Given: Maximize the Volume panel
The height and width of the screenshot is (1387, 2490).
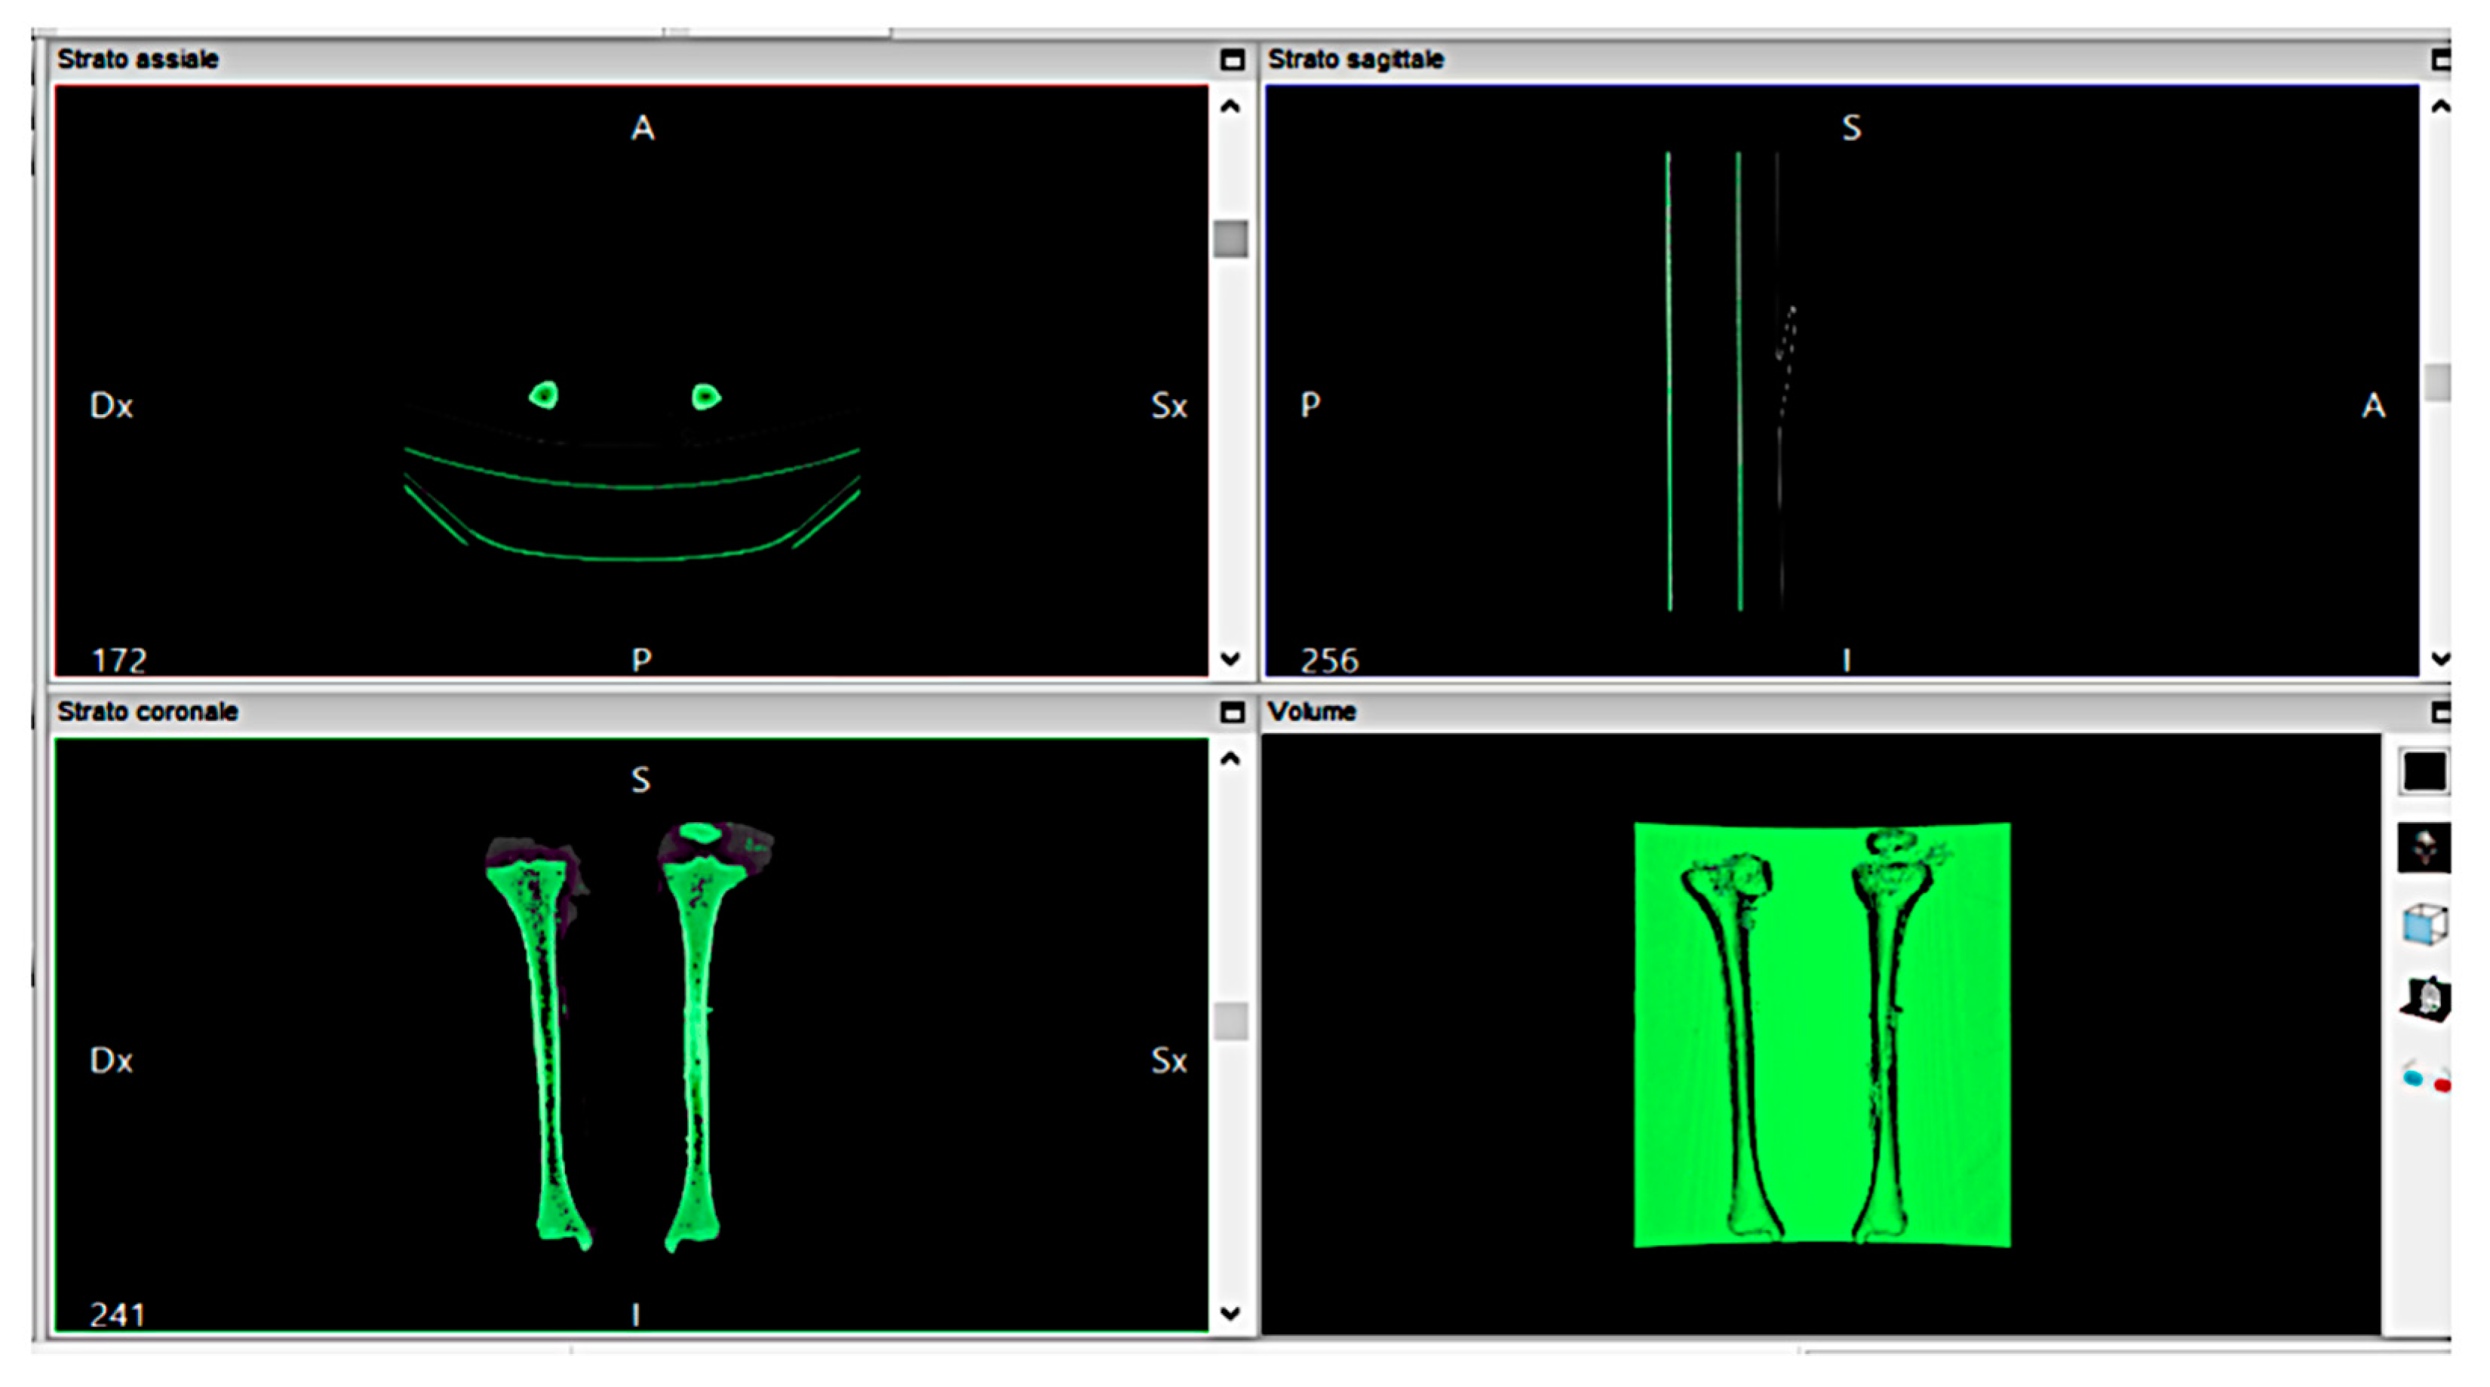Looking at the screenshot, I should (2442, 712).
